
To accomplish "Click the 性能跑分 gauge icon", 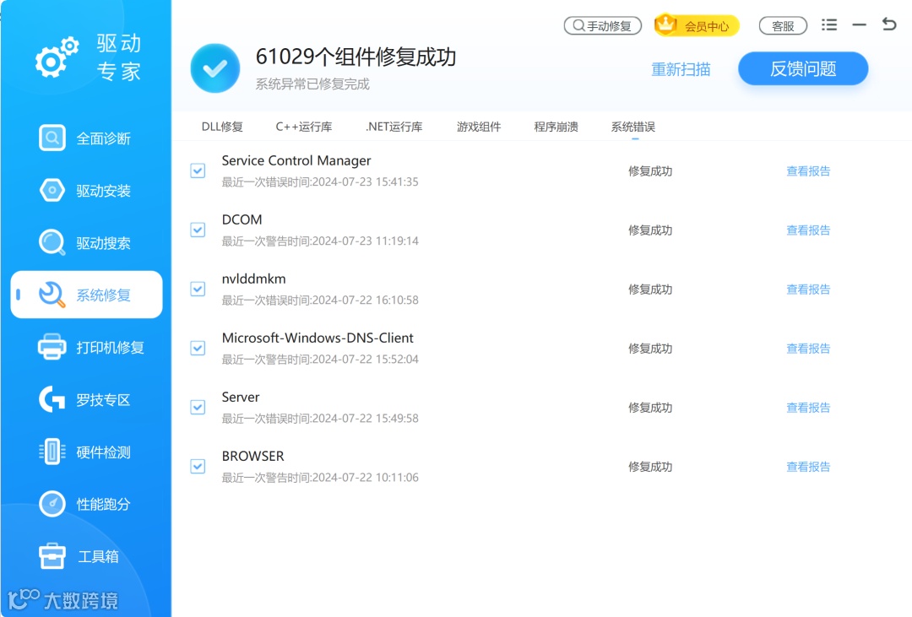I will pyautogui.click(x=52, y=504).
